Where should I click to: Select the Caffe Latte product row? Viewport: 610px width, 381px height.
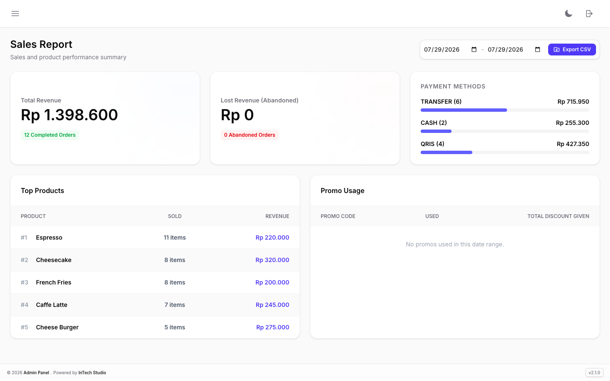point(155,305)
